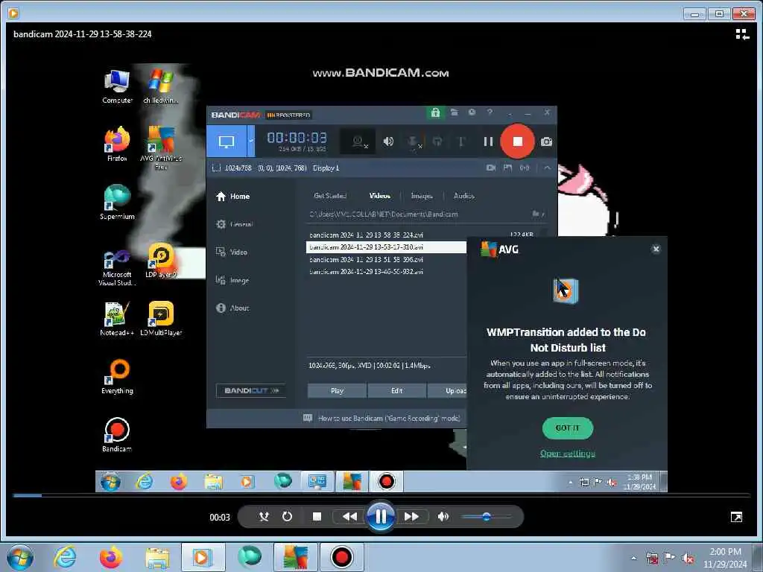Open settings link in AVG popup
The width and height of the screenshot is (763, 572).
coord(567,454)
